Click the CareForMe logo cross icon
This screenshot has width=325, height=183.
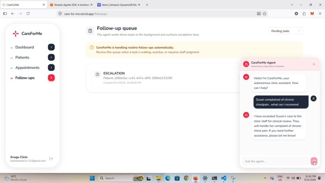[16, 34]
